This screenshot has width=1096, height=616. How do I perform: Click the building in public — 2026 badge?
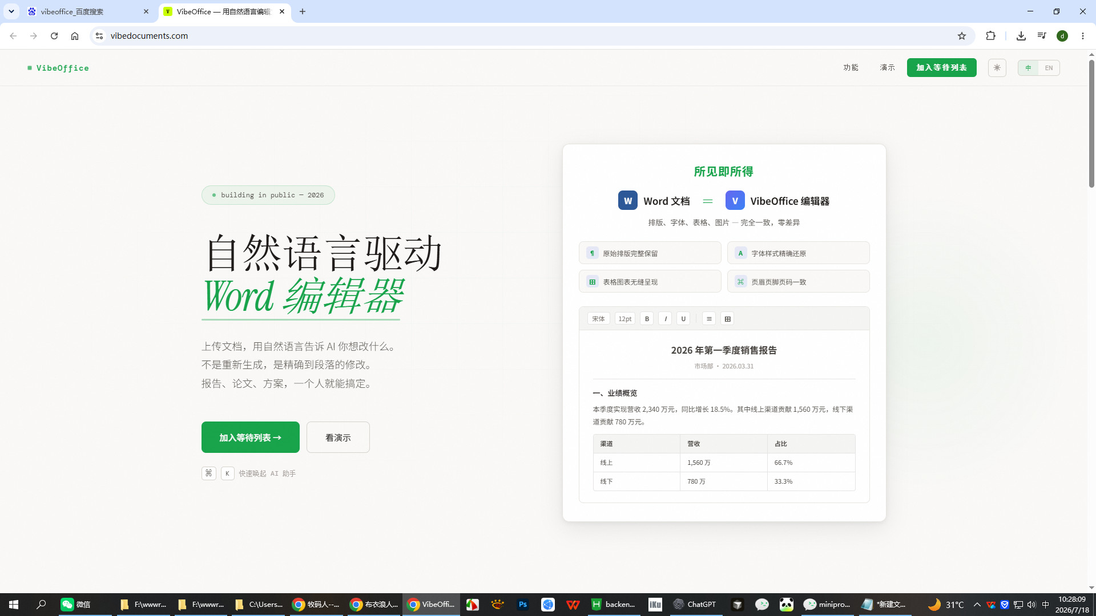pyautogui.click(x=268, y=195)
